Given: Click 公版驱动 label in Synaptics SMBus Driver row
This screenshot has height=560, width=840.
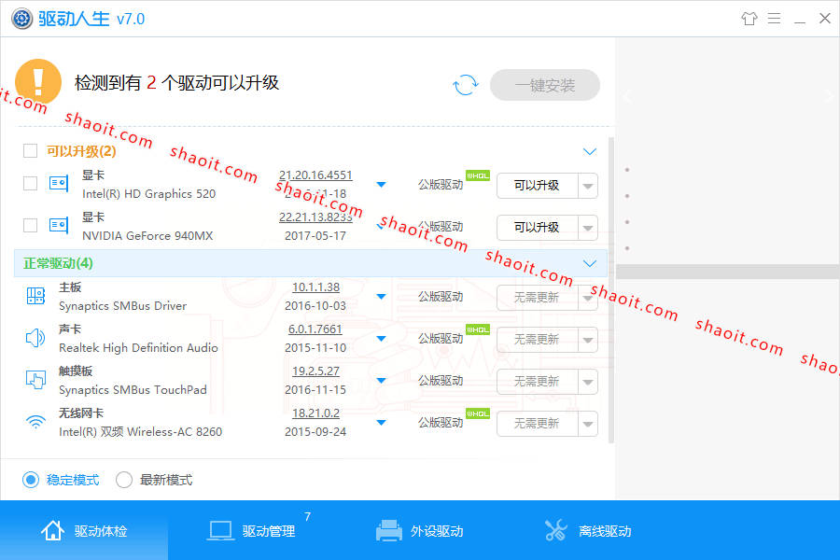Looking at the screenshot, I should click(441, 297).
